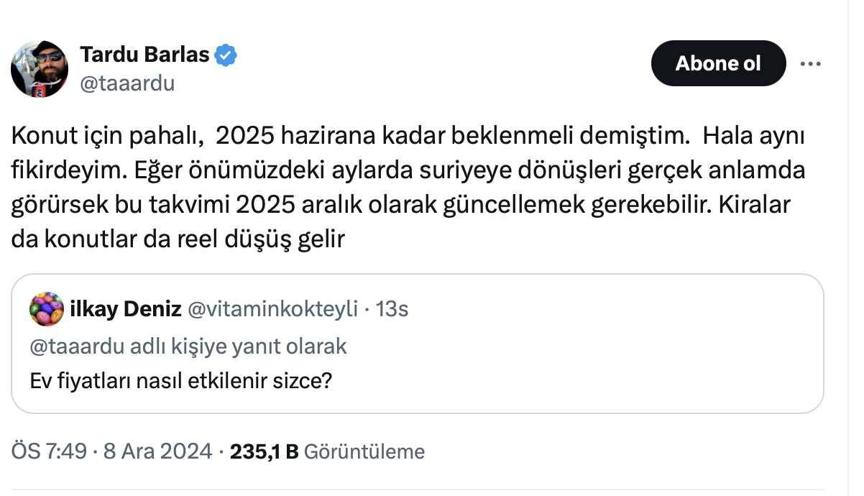Click the ÖS 7:49 post time
The width and height of the screenshot is (864, 496).
(45, 451)
